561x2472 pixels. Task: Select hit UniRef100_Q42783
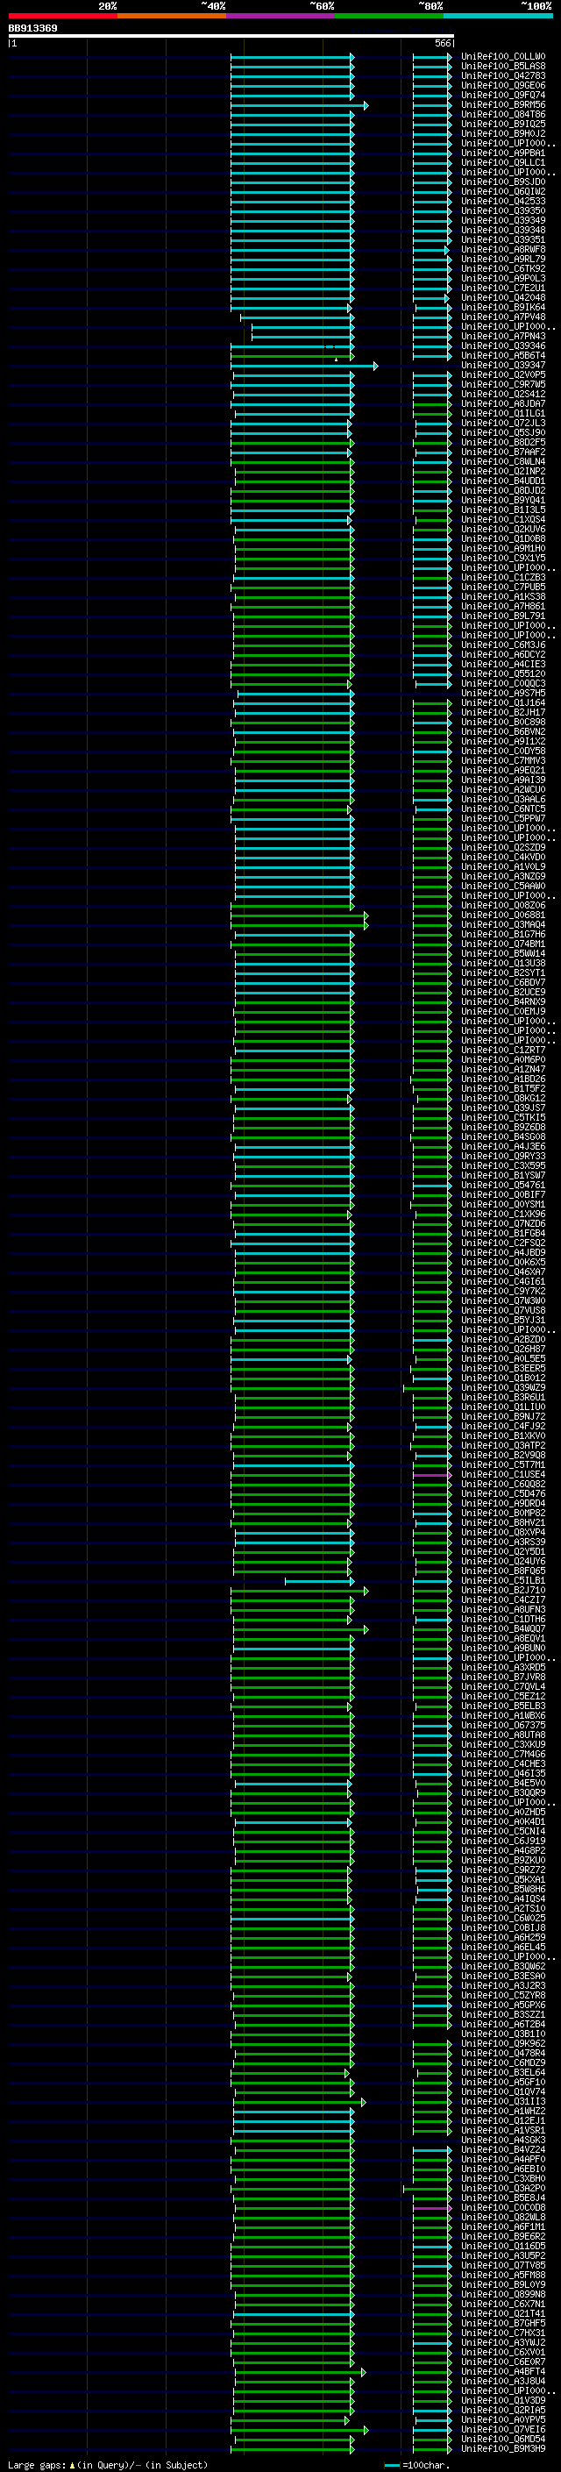503,75
